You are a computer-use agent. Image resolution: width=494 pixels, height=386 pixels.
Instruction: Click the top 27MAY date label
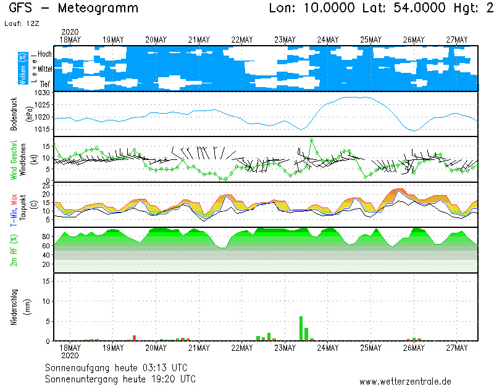click(457, 40)
